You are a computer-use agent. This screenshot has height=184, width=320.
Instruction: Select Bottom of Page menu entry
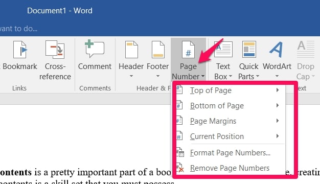(230, 105)
